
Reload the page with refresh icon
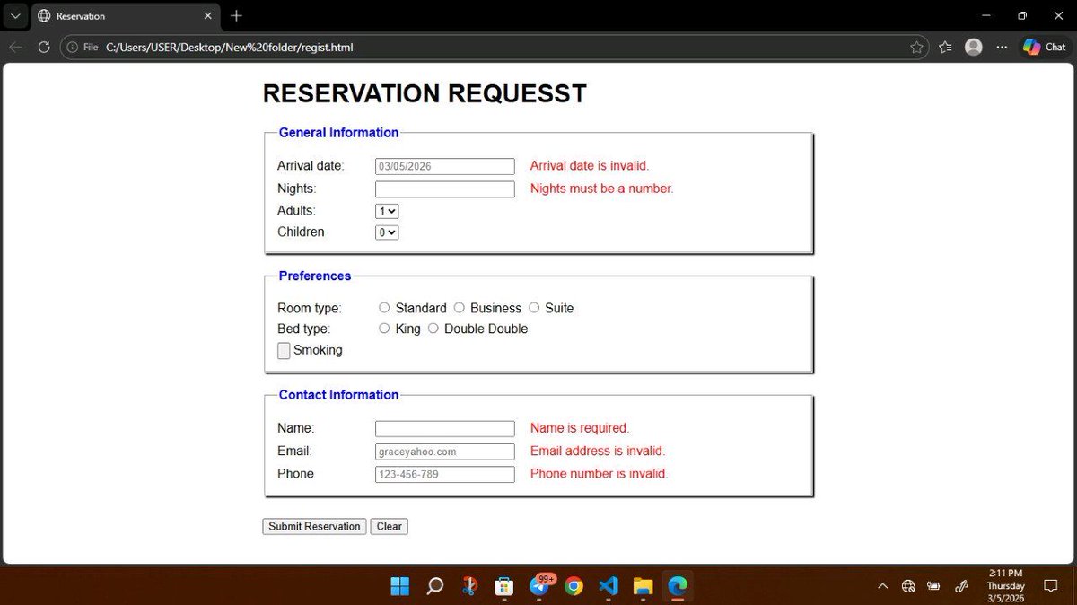[43, 47]
